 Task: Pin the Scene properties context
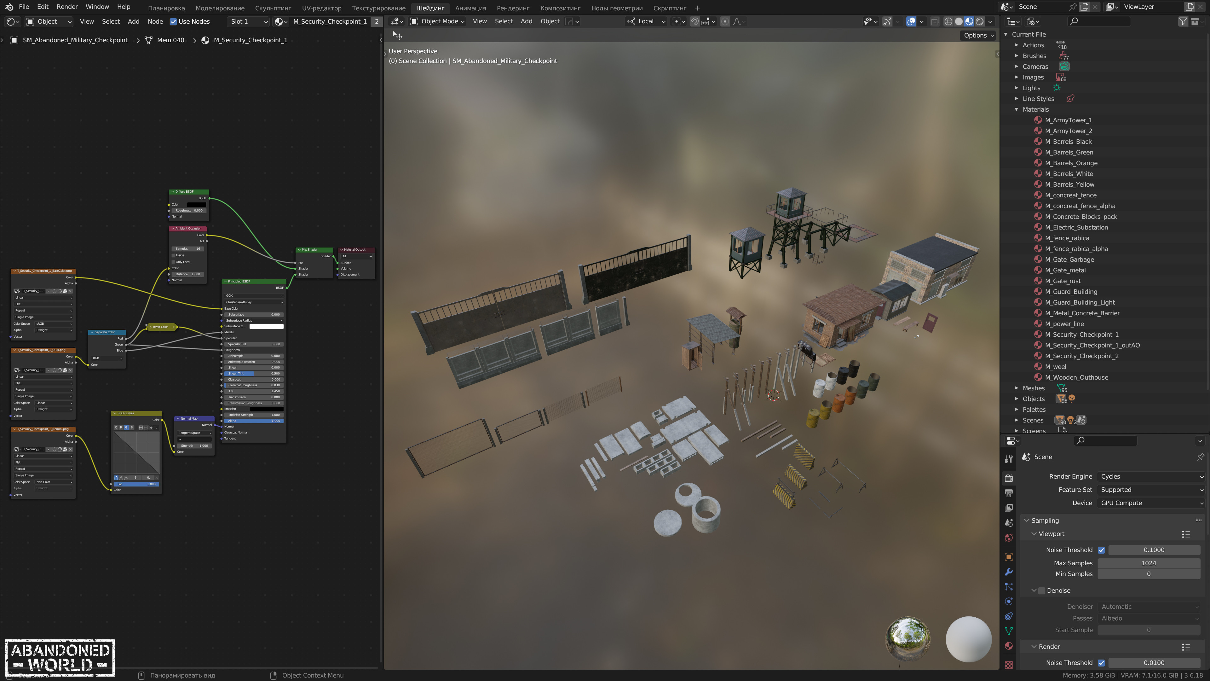point(1201,457)
